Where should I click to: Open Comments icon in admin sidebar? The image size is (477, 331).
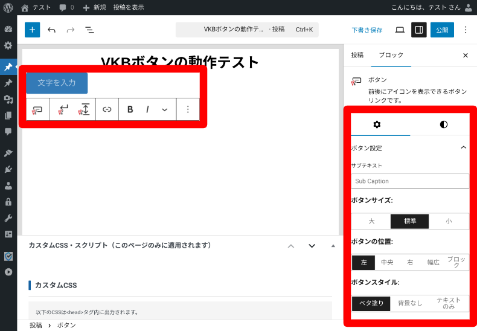tap(8, 132)
